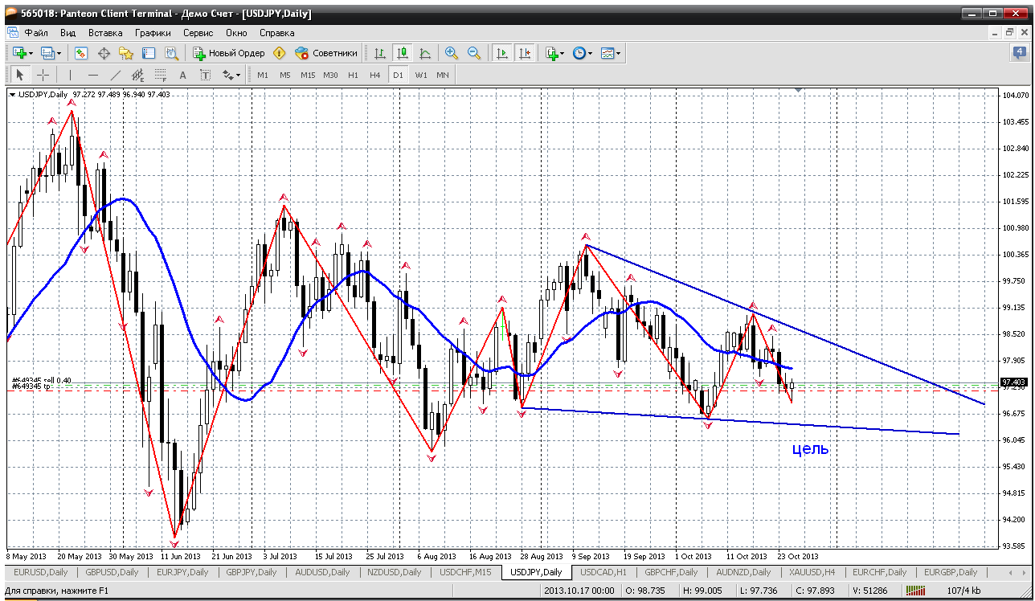Switch to the XAUUSD,H4 chart tab
The width and height of the screenshot is (1035, 601).
coord(810,572)
